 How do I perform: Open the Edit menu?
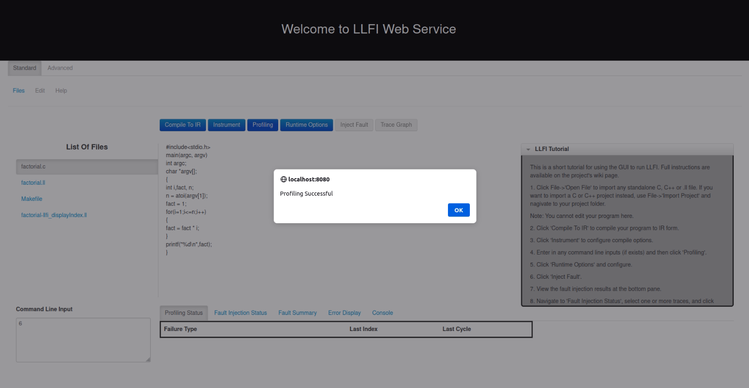(40, 91)
